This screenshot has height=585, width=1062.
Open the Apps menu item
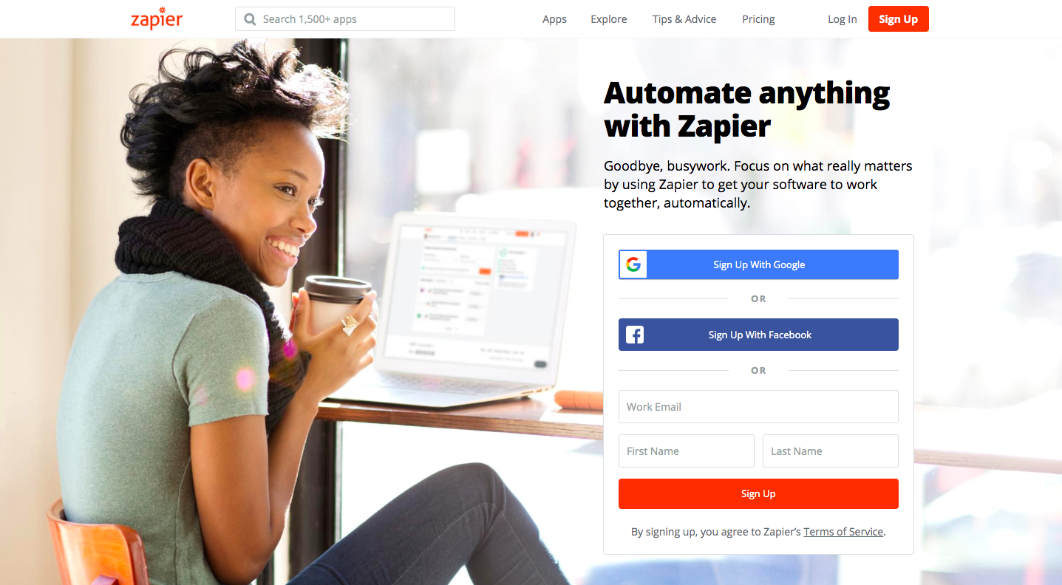pos(554,19)
